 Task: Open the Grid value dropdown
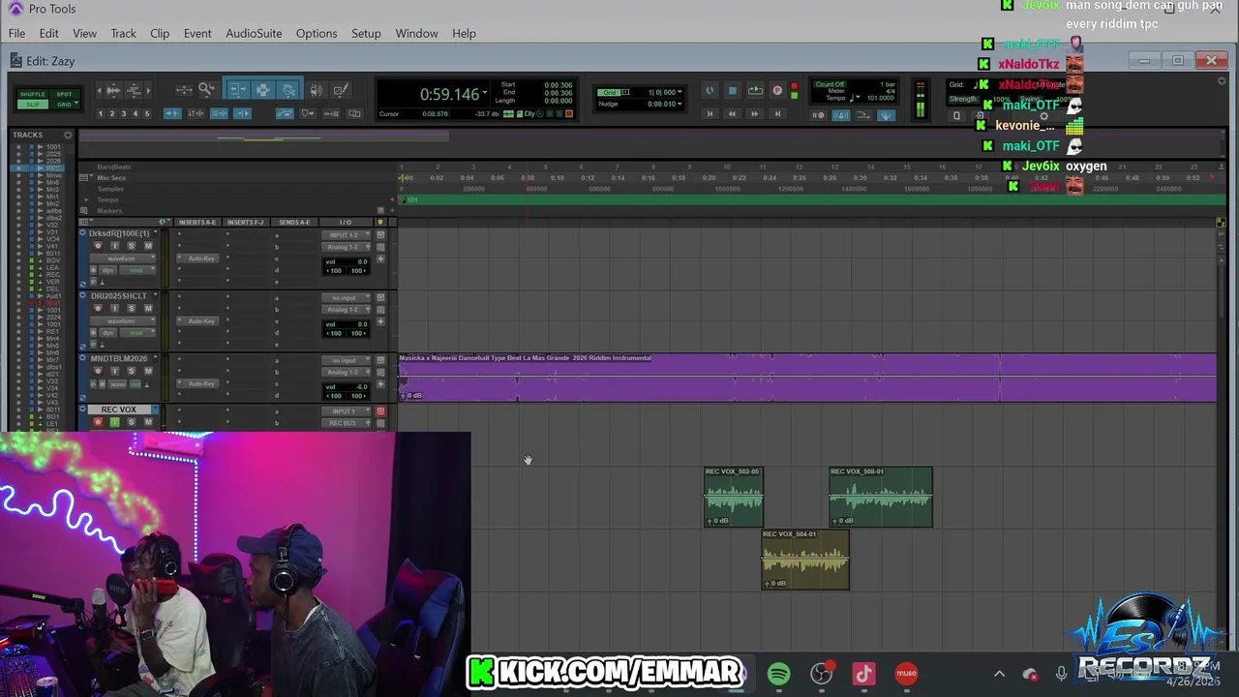click(x=680, y=92)
